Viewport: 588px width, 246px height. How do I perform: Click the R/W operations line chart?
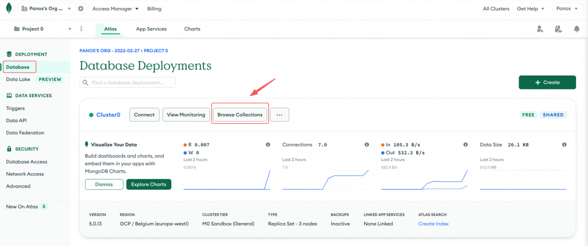pyautogui.click(x=227, y=179)
